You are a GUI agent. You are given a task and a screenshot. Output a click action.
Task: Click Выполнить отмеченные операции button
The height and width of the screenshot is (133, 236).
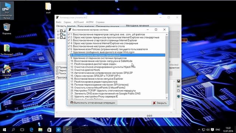pyautogui.click(x=93, y=103)
